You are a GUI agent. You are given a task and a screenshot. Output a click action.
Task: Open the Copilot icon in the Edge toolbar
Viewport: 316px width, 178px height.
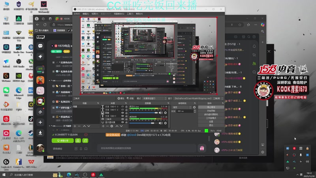(262, 25)
